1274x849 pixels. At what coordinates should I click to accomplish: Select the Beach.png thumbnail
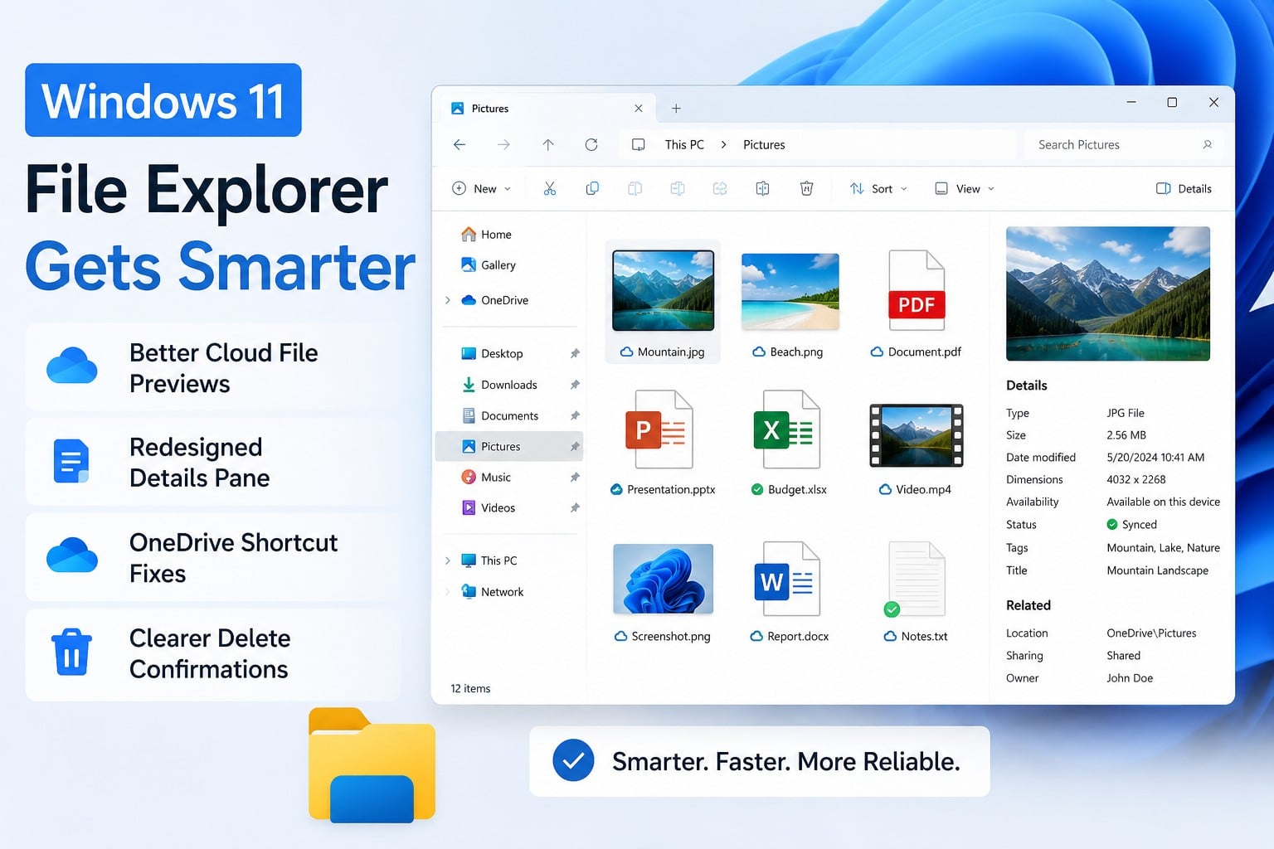pos(790,292)
